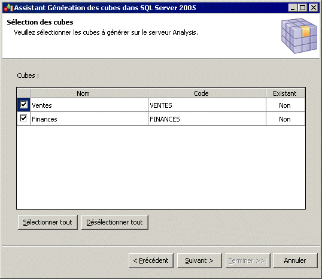Click the app icon in title bar
Viewport: 322px width, 279px height.
(x=8, y=8)
